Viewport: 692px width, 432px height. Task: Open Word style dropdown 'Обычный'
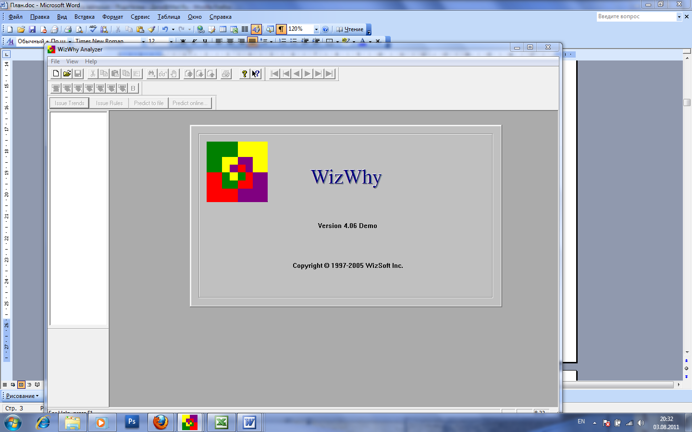coord(70,41)
